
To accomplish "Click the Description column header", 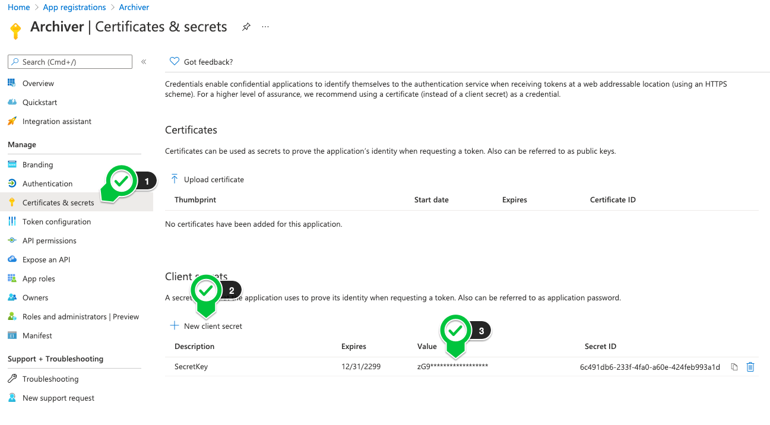I will (195, 346).
